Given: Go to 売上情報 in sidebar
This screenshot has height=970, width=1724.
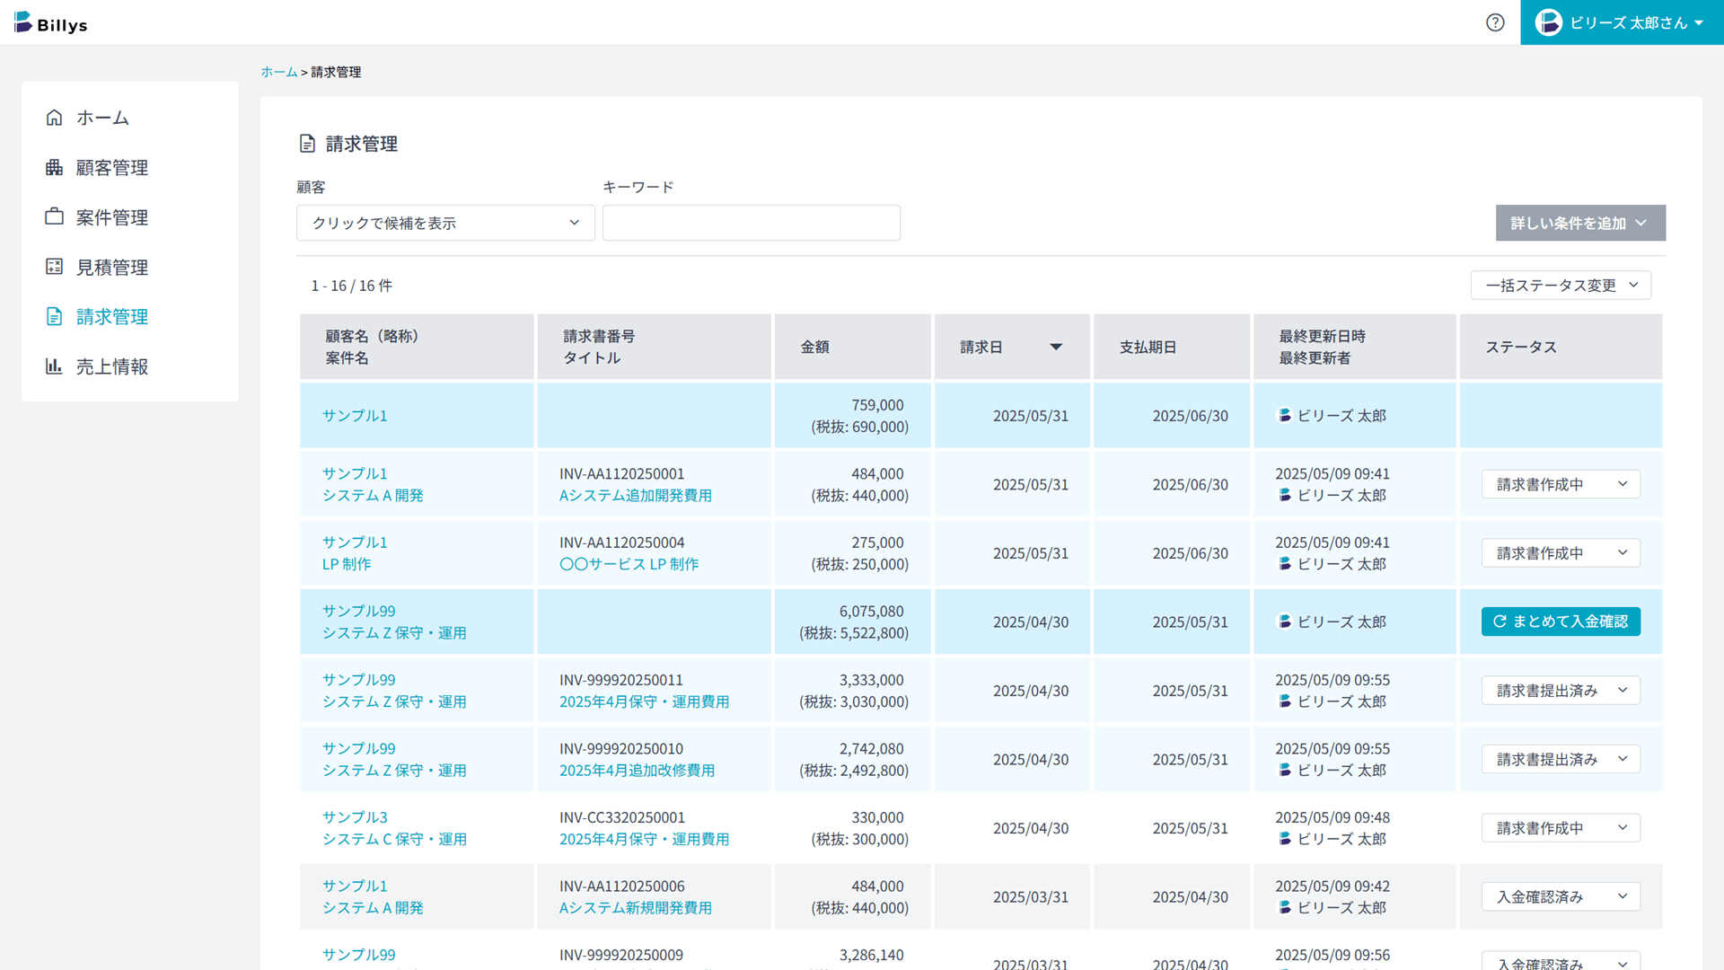Looking at the screenshot, I should (112, 366).
